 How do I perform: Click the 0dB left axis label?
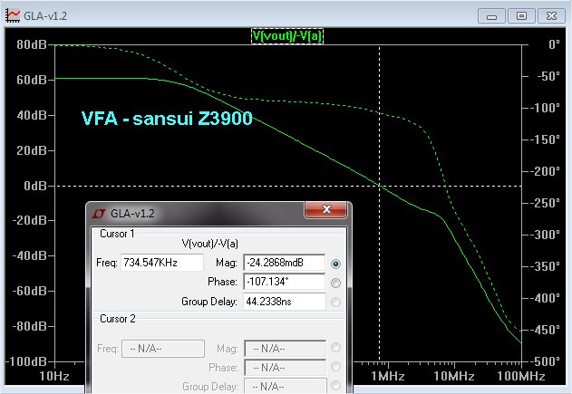pyautogui.click(x=35, y=186)
